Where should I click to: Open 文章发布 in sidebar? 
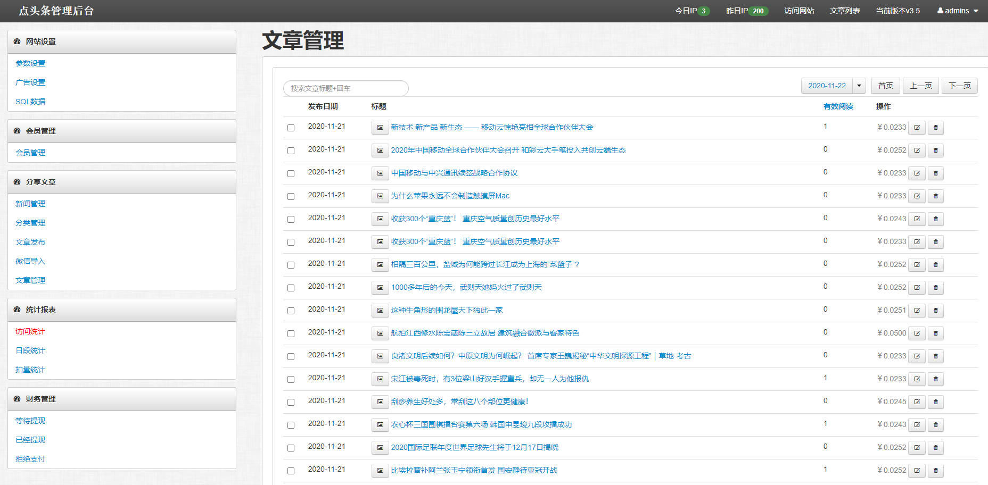pyautogui.click(x=30, y=242)
